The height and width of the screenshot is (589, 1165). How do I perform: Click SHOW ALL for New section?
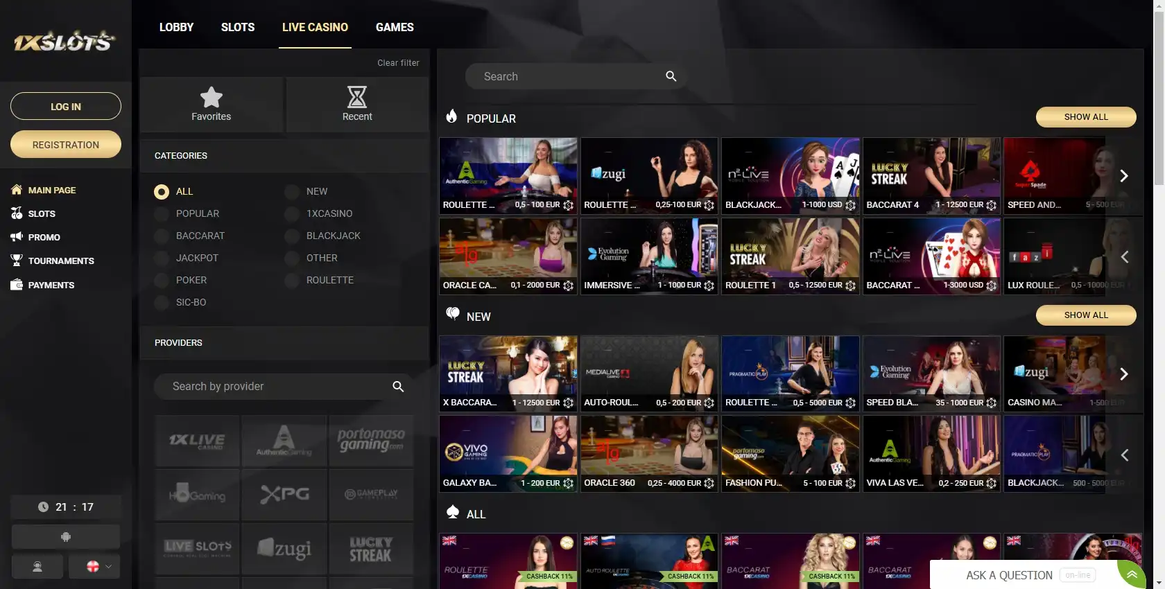pyautogui.click(x=1086, y=315)
